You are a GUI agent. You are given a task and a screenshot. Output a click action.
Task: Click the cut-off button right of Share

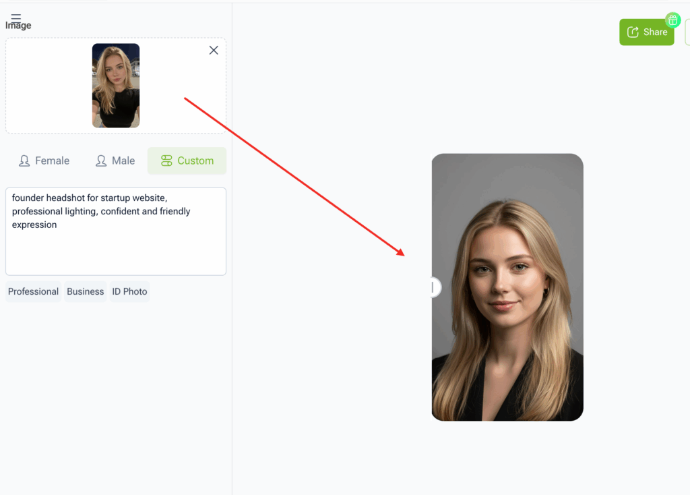point(687,32)
